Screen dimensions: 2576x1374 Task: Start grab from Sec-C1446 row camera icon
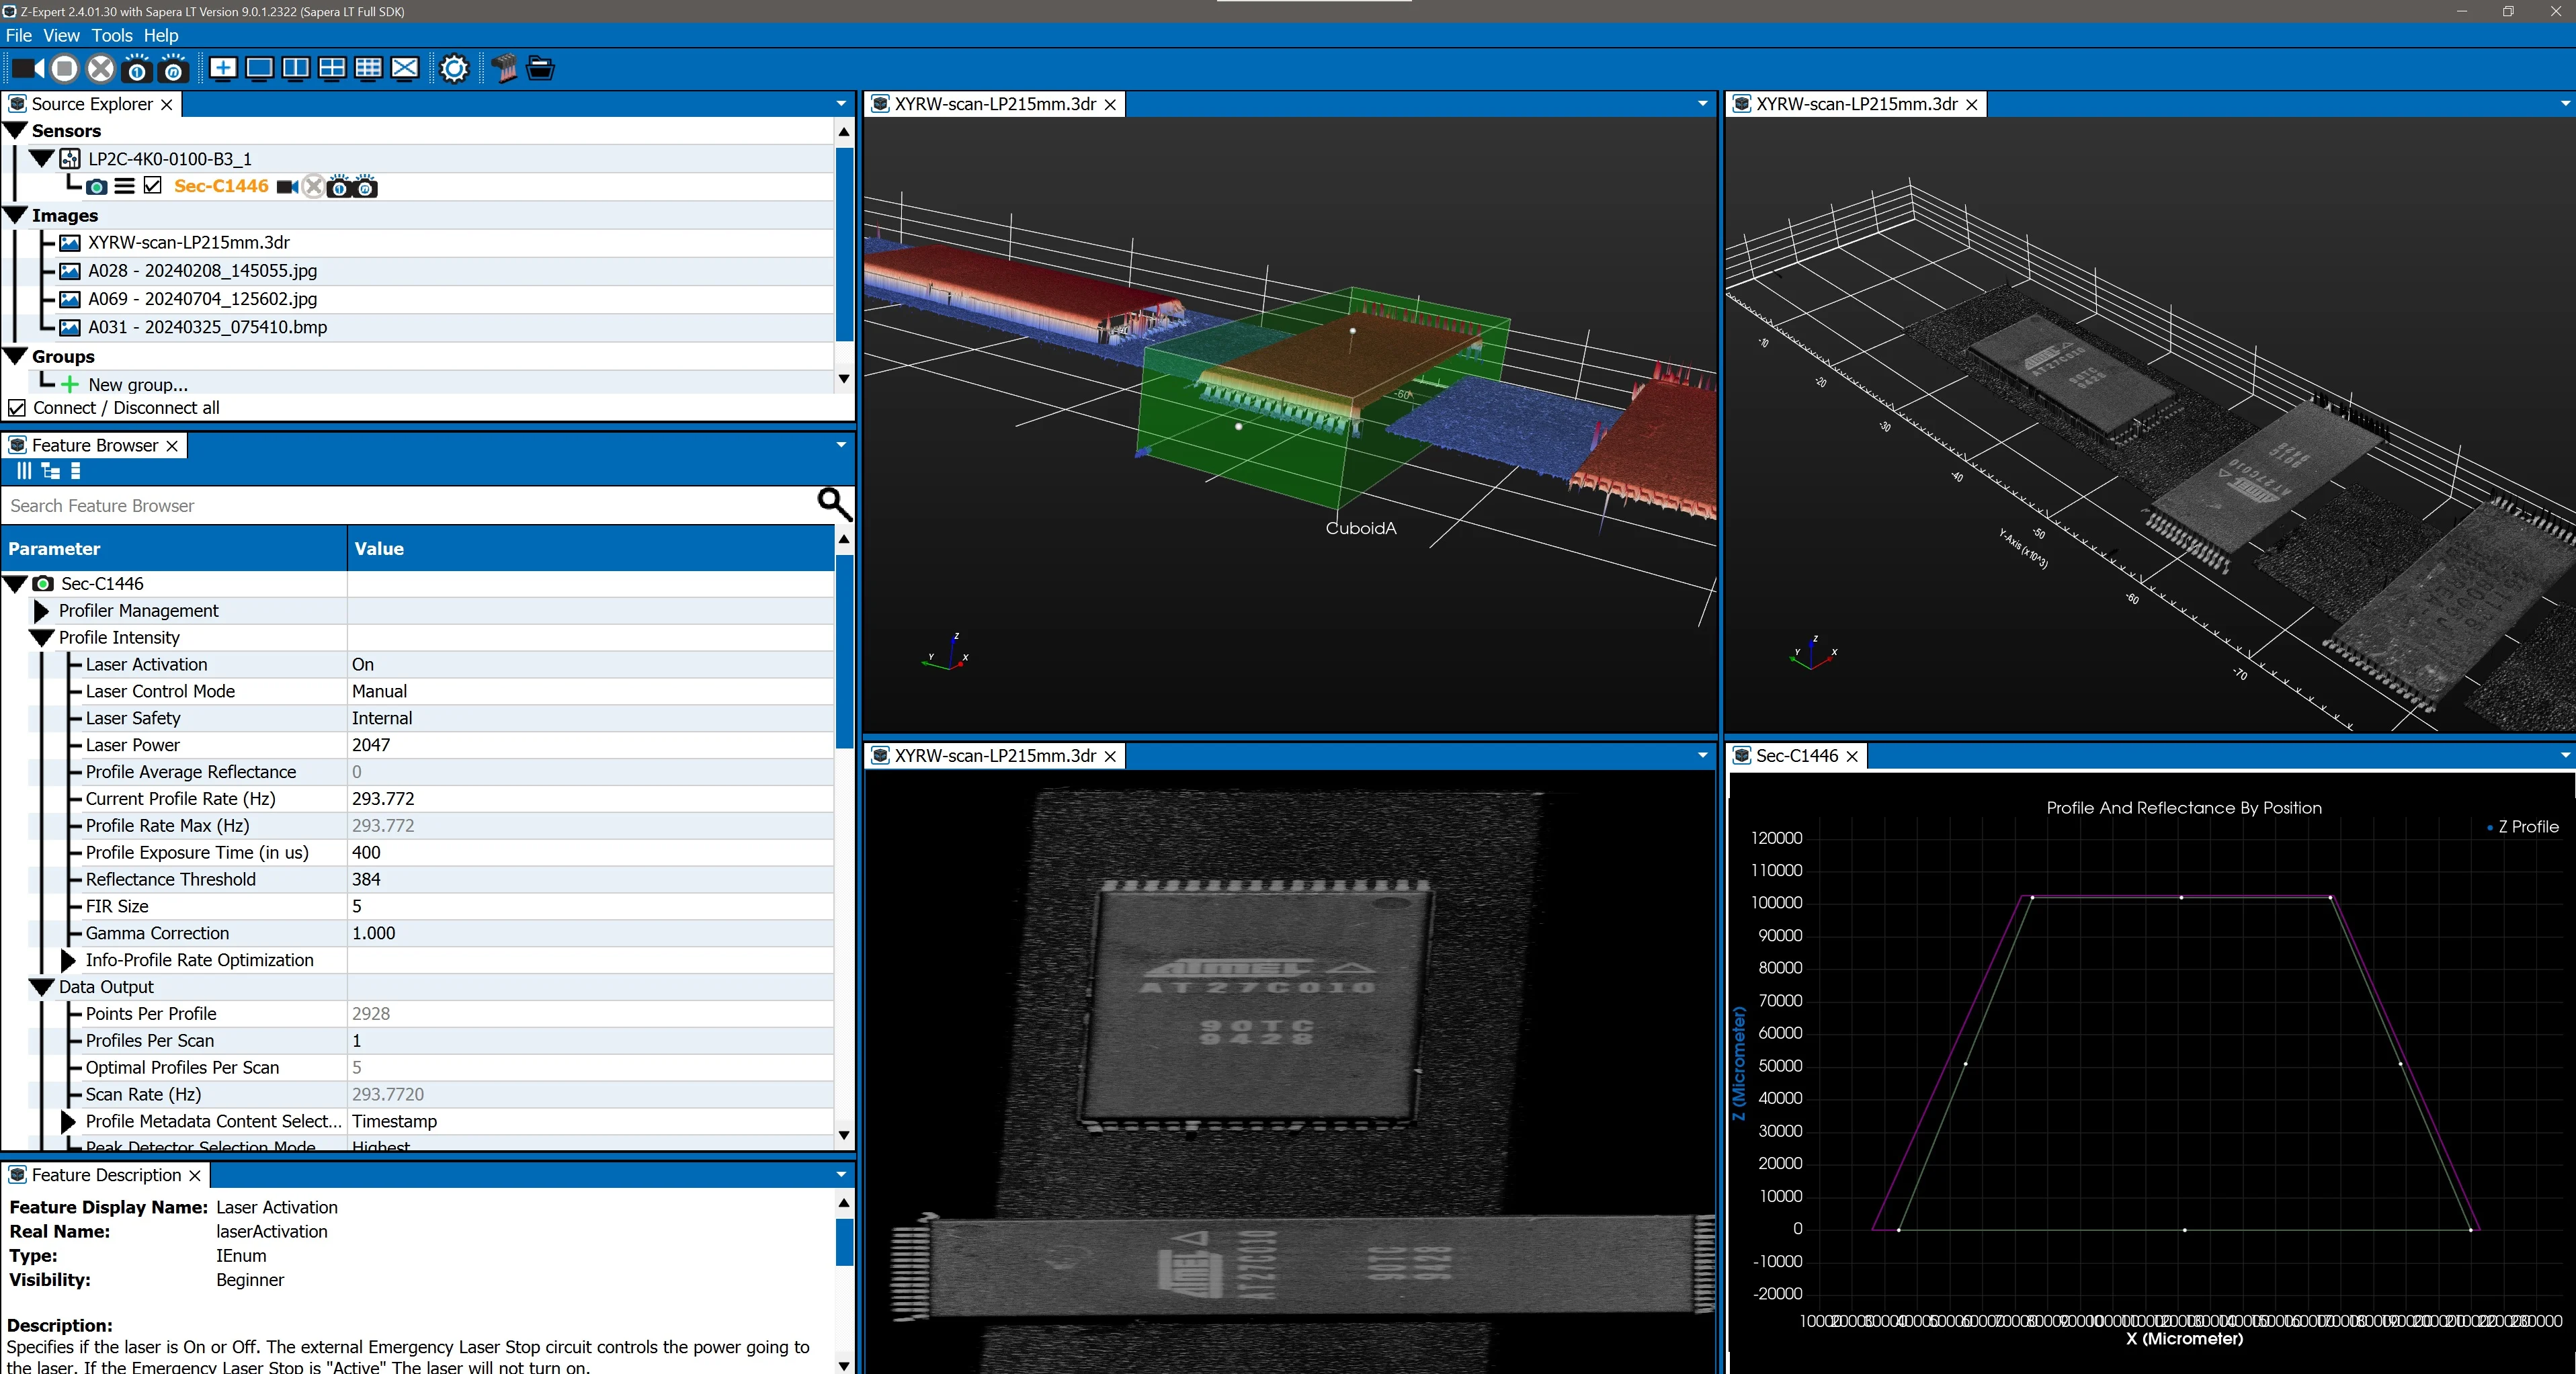click(288, 186)
